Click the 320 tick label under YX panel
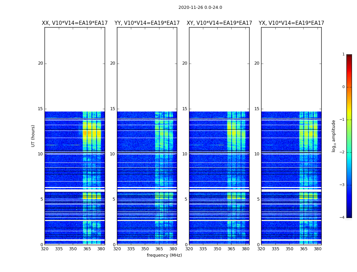 (x=261, y=249)
